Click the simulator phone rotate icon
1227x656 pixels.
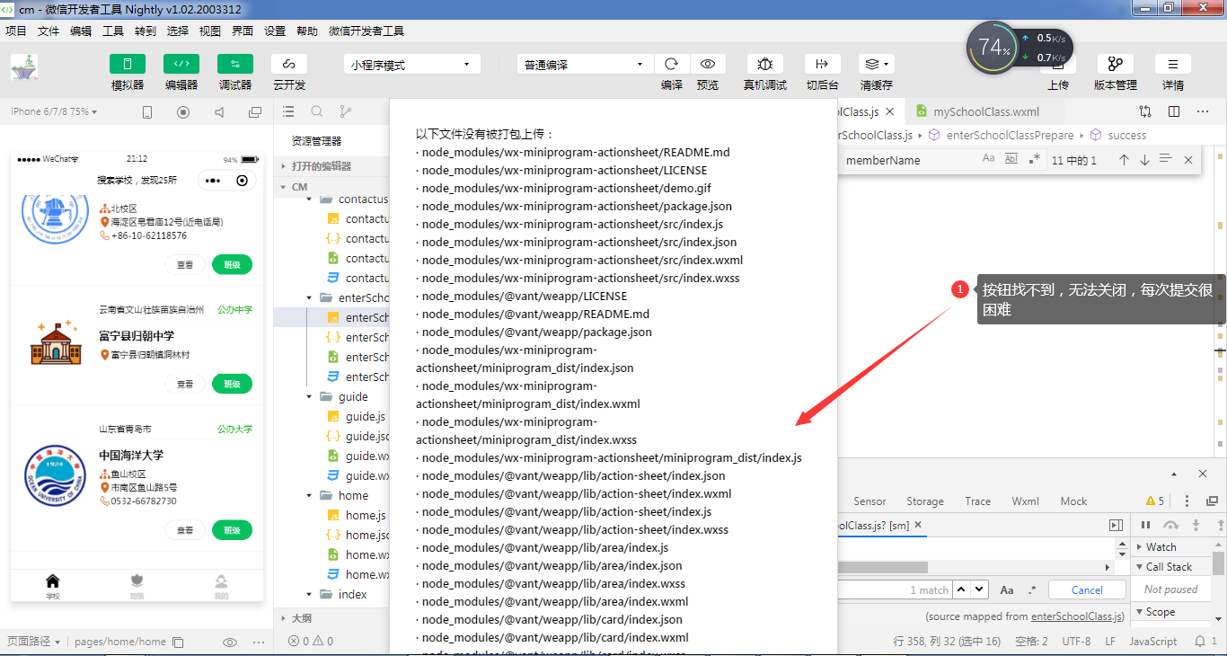[x=147, y=112]
